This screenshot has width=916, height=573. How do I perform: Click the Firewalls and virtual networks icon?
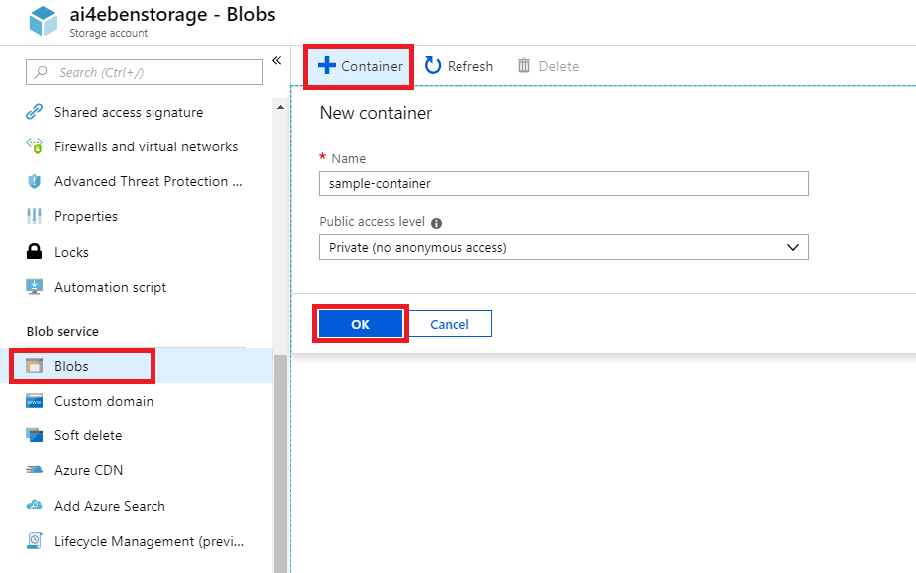coord(35,146)
